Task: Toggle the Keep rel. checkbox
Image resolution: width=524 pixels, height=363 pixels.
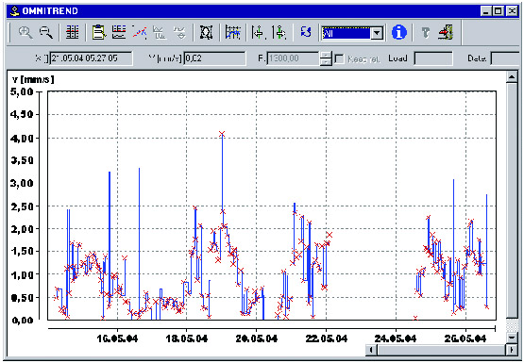Action: [x=339, y=59]
